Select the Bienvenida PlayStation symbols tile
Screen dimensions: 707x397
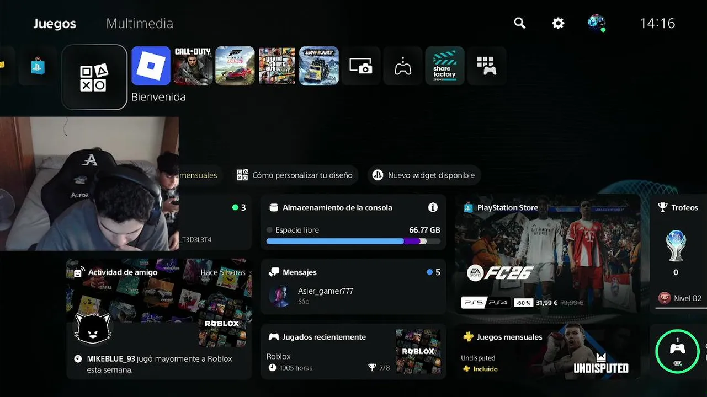click(x=94, y=77)
